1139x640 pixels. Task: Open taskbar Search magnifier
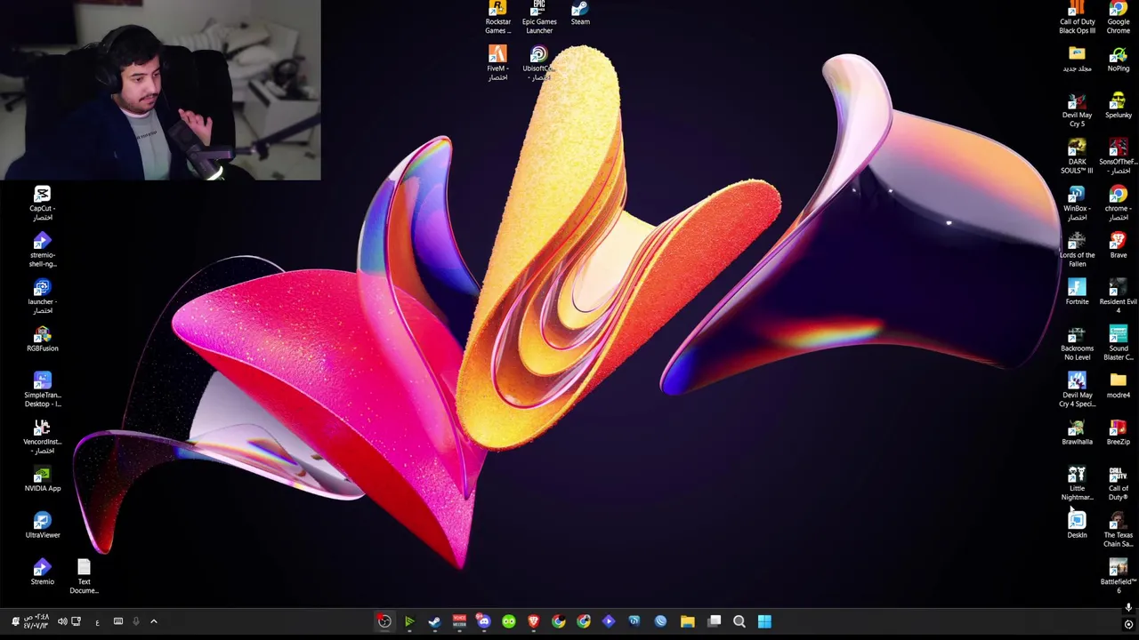739,621
